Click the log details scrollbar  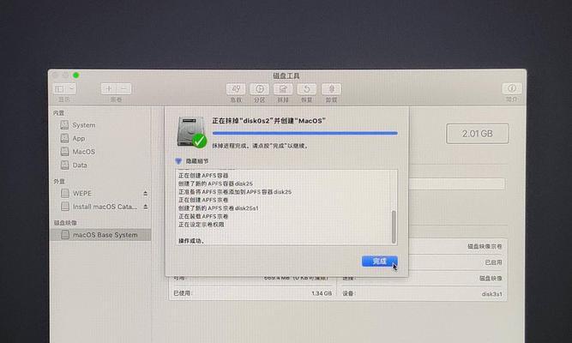[394, 226]
